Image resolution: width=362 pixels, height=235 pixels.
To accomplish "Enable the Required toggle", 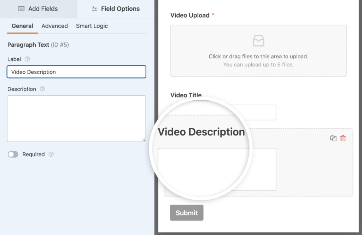I will tap(13, 154).
